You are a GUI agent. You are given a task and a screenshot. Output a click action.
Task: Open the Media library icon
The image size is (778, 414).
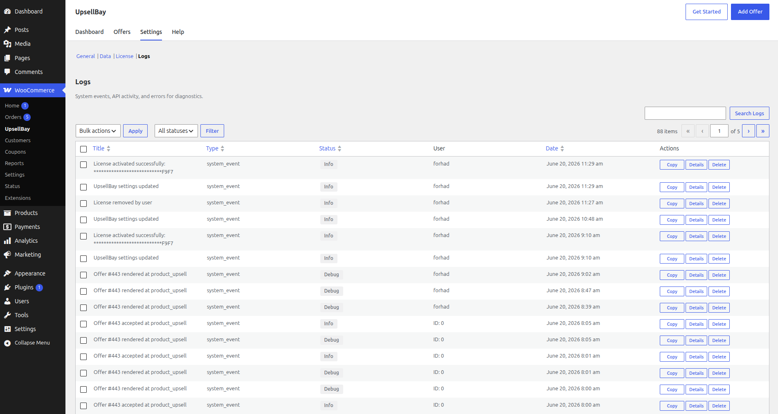pyautogui.click(x=7, y=44)
